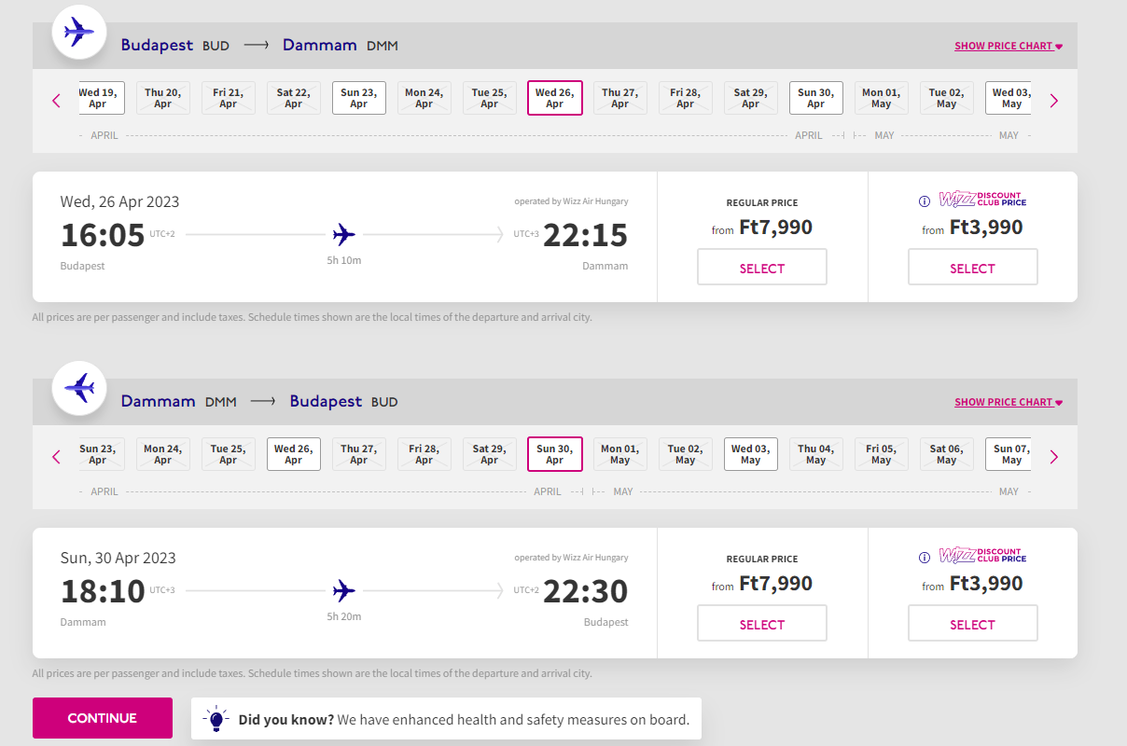
Task: Select regular price Ft7,990 for outbound flight
Action: pos(762,268)
